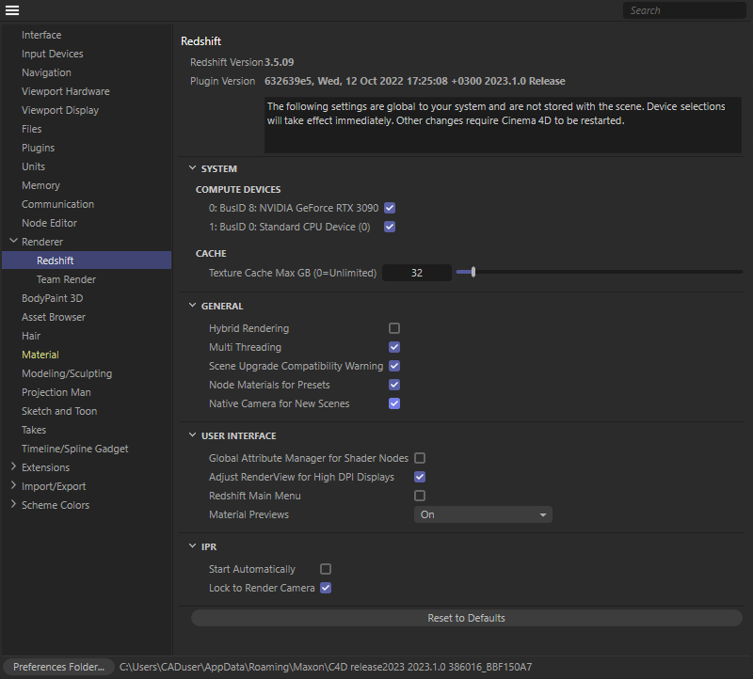753x679 pixels.
Task: Select Asset Browser category
Action: pyautogui.click(x=54, y=317)
